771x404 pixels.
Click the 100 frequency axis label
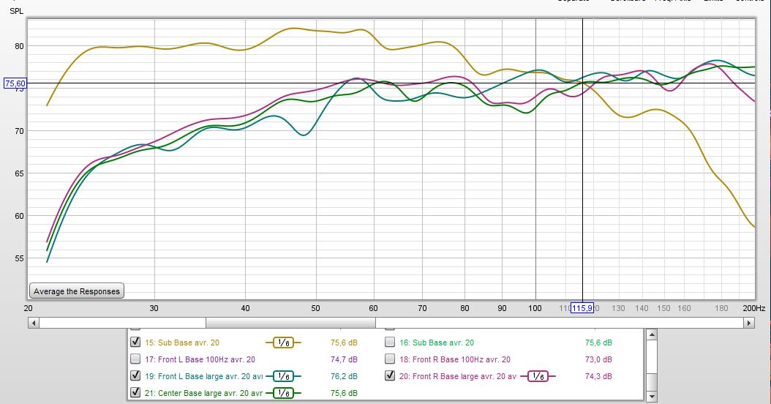[x=535, y=308]
